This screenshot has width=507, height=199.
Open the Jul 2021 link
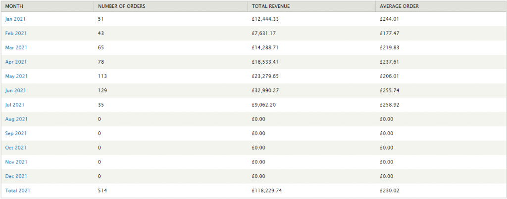[x=15, y=105]
